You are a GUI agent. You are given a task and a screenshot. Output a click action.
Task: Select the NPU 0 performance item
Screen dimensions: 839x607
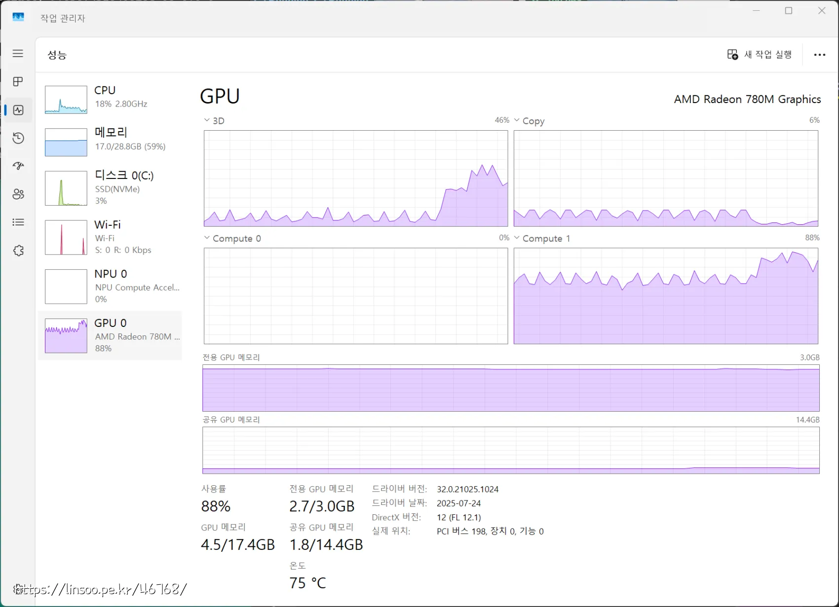[110, 286]
